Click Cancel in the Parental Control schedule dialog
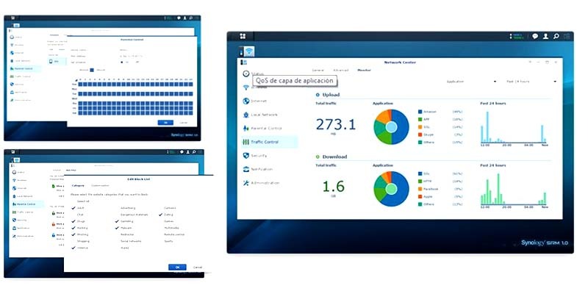Screen dimensions: 588x294 point(183,123)
